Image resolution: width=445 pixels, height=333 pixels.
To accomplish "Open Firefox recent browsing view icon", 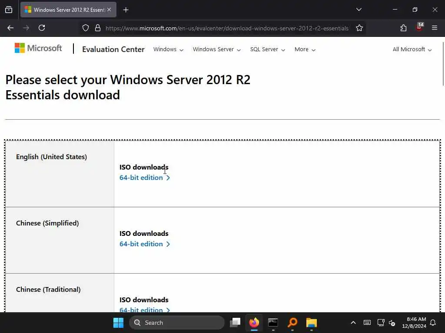I will tap(9, 10).
